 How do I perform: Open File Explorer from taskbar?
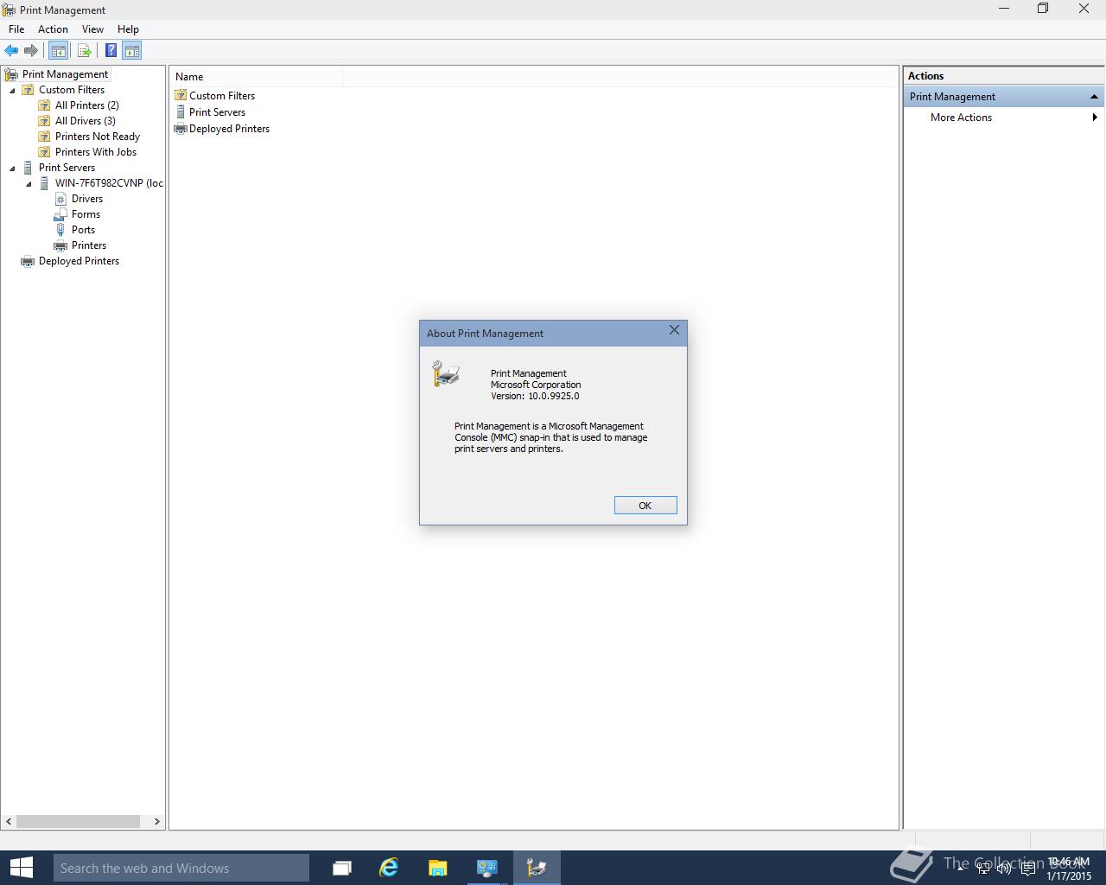[437, 868]
